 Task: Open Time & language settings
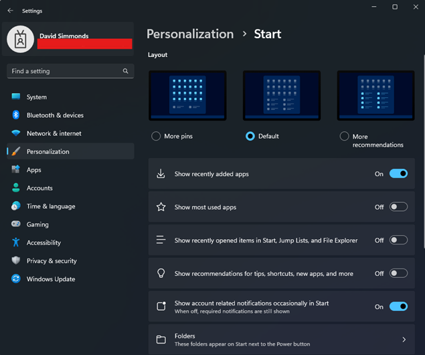click(70, 206)
